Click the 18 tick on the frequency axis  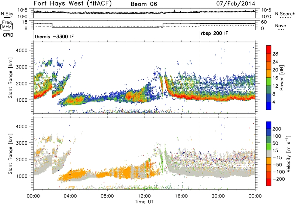point(25,22)
